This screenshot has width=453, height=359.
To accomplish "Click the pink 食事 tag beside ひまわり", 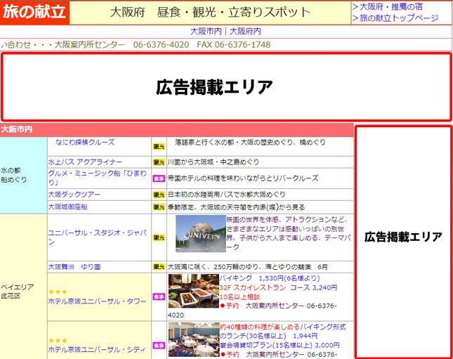I will point(159,178).
